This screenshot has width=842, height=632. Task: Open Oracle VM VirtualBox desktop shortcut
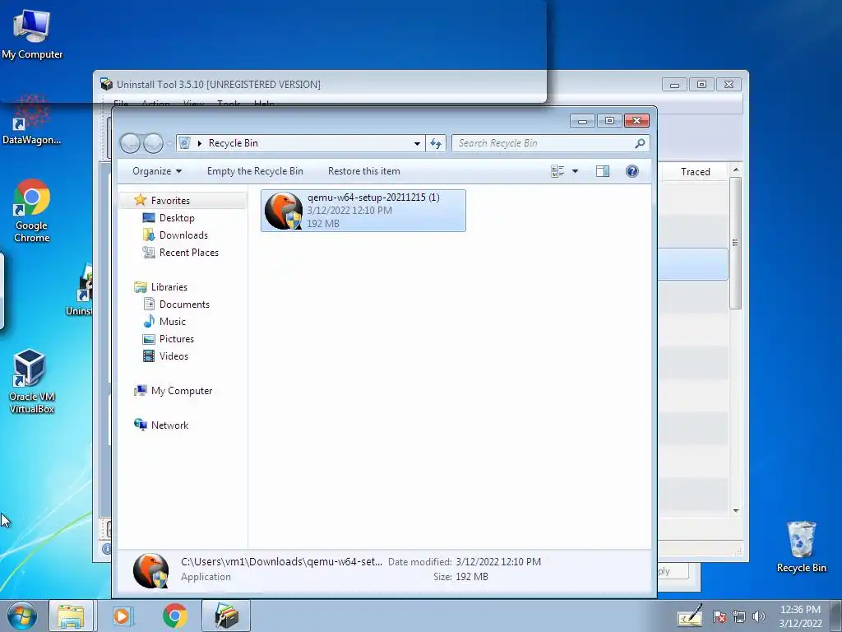click(32, 381)
